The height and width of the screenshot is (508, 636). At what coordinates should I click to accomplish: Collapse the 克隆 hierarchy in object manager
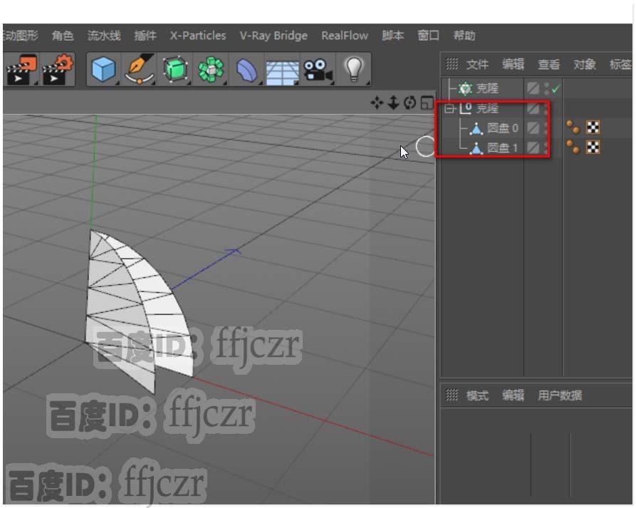point(449,108)
